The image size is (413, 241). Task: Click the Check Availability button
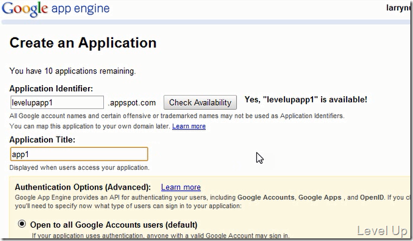(200, 102)
